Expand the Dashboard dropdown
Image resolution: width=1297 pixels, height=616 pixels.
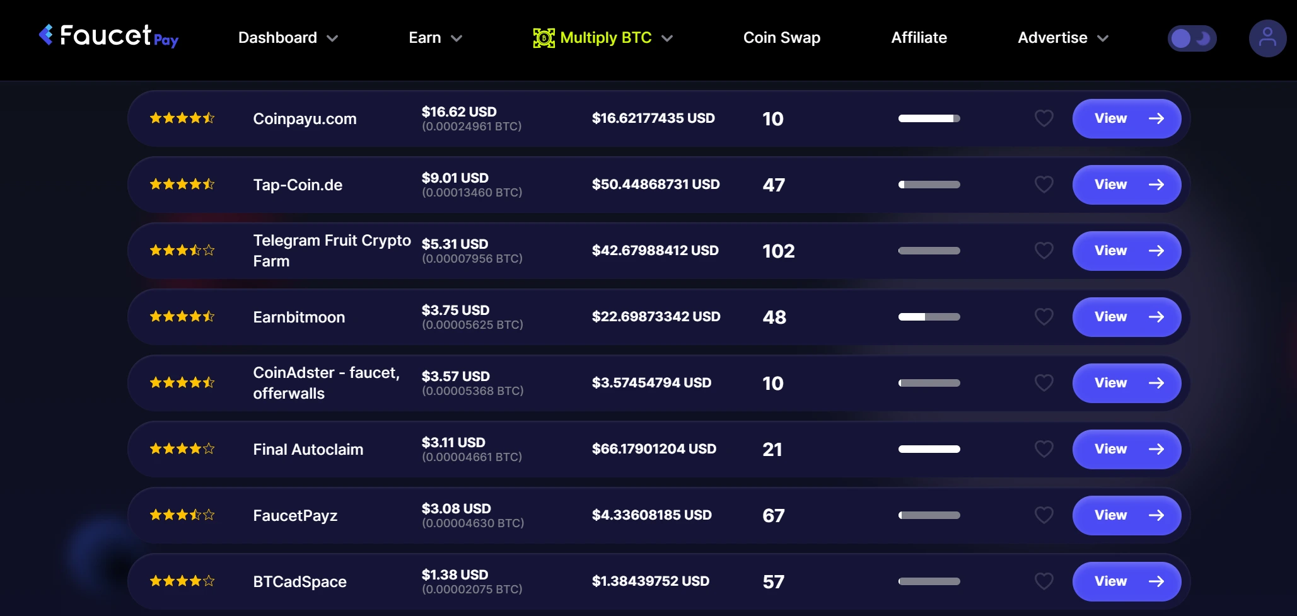(288, 38)
